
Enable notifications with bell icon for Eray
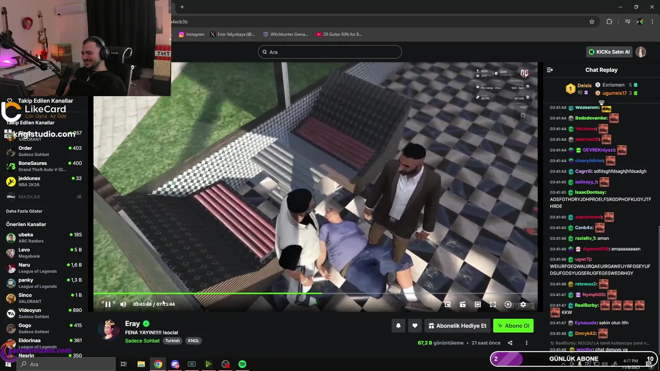[x=398, y=326]
